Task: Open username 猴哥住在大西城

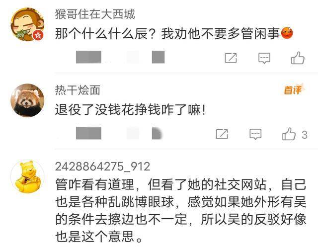Action: [95, 14]
